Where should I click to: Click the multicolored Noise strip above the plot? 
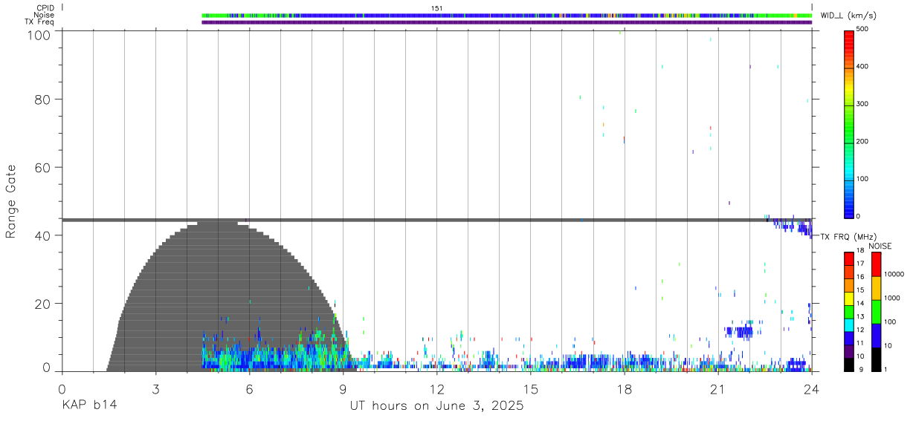tap(507, 15)
